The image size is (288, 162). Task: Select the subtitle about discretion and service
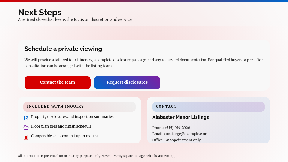pos(75,20)
